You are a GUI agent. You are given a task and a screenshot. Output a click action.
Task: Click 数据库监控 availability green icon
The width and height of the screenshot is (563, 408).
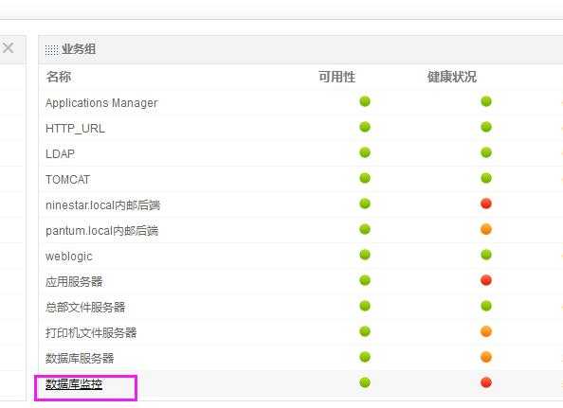point(365,382)
